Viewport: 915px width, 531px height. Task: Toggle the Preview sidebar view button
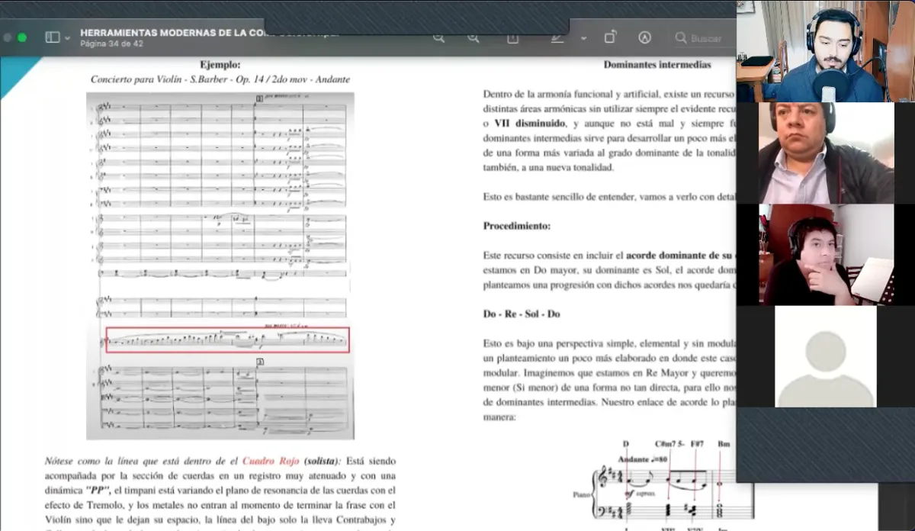[52, 37]
